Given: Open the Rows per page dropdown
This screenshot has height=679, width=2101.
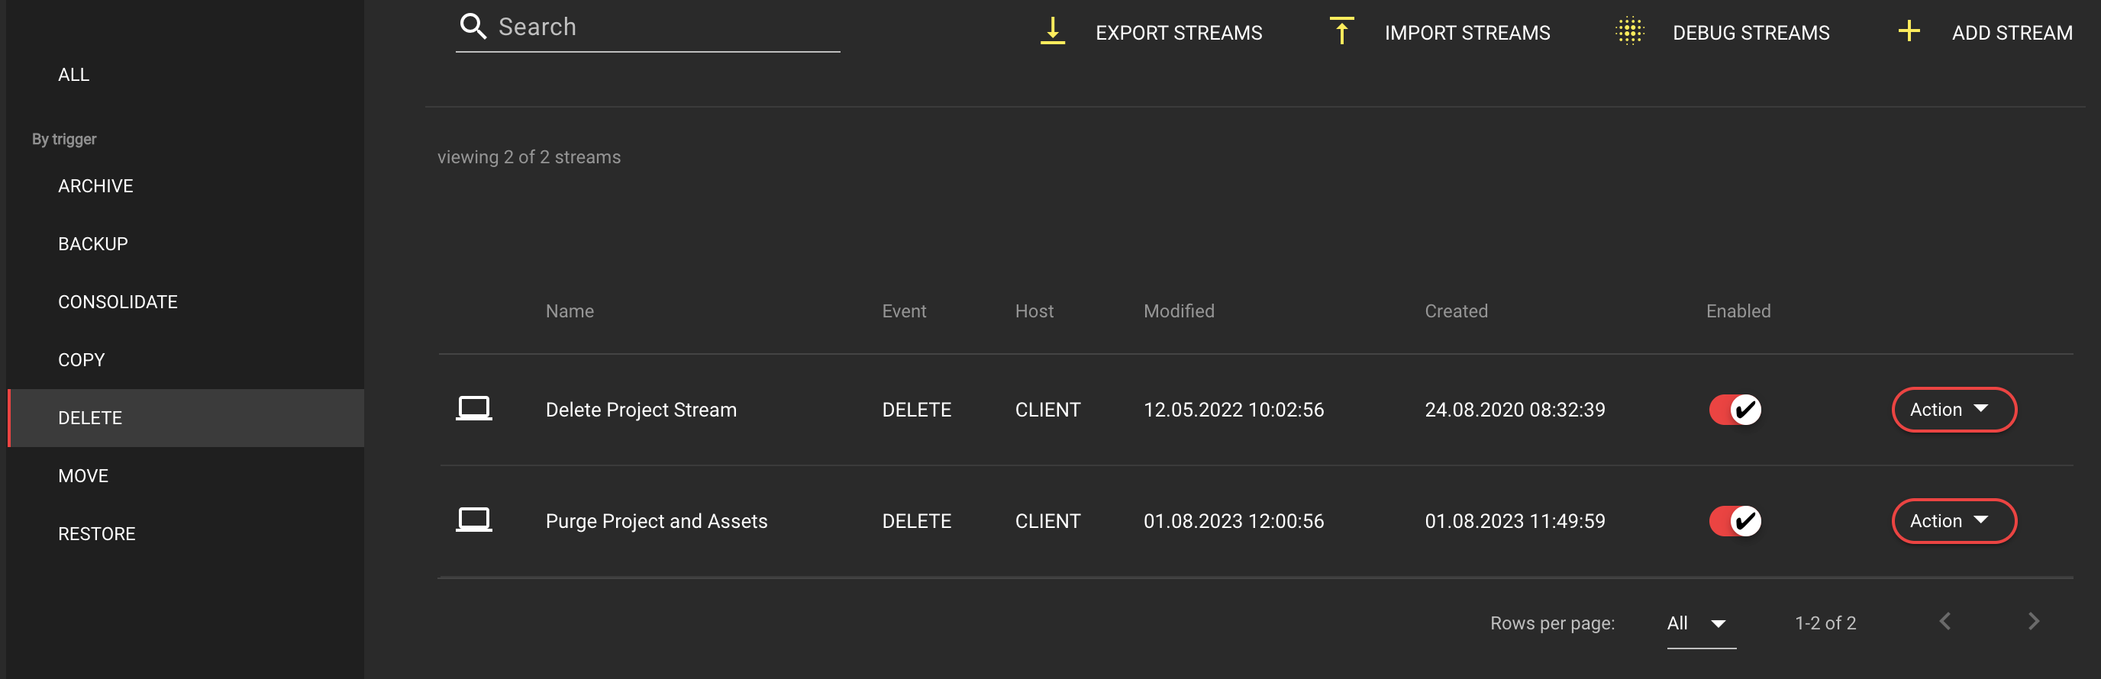Looking at the screenshot, I should pos(1700,623).
